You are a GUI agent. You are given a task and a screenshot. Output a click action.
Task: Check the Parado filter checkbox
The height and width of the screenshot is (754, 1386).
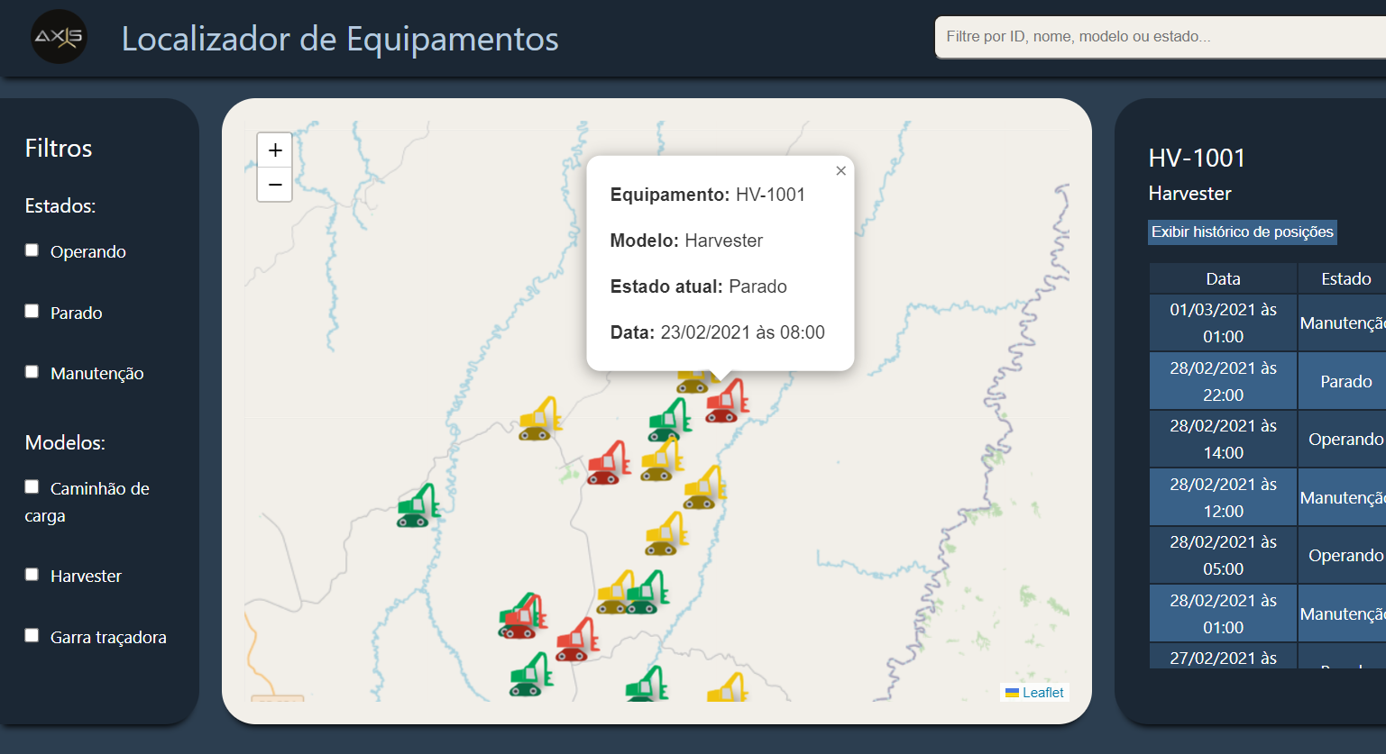(32, 310)
